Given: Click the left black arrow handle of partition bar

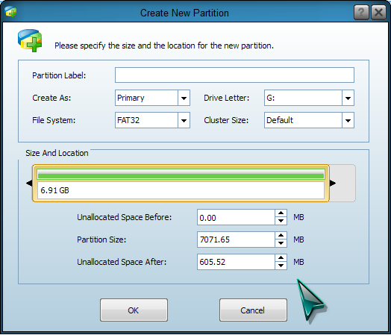Looking at the screenshot, I should point(29,184).
